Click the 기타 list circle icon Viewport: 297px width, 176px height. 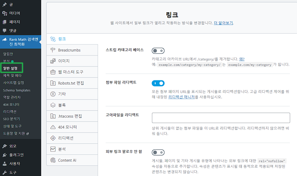53,94
